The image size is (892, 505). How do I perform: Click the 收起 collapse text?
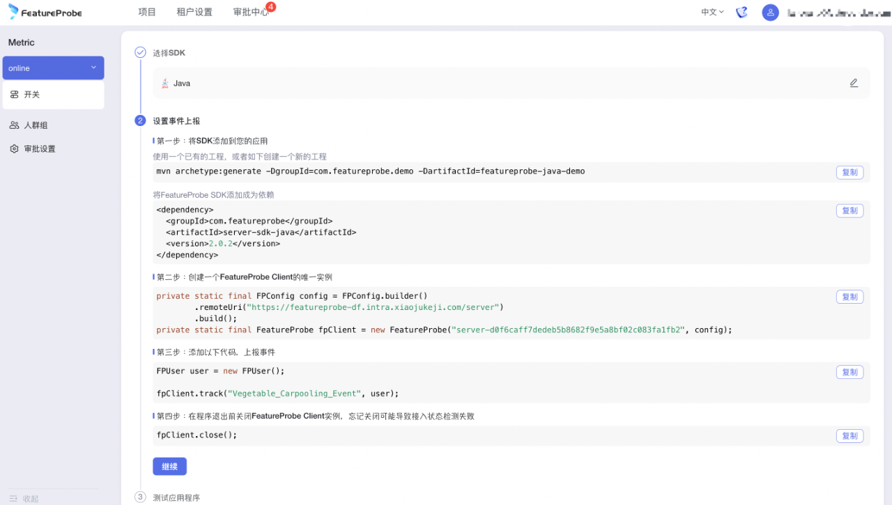(31, 499)
